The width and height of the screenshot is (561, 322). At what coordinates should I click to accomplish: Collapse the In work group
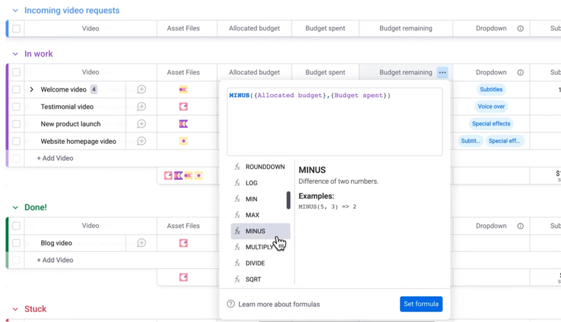tap(15, 54)
